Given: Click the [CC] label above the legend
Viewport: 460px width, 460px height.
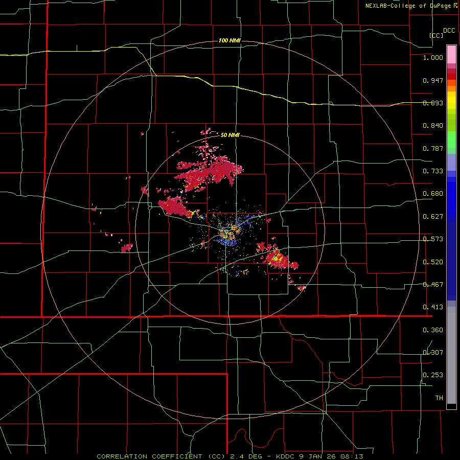Looking at the screenshot, I should coord(436,35).
